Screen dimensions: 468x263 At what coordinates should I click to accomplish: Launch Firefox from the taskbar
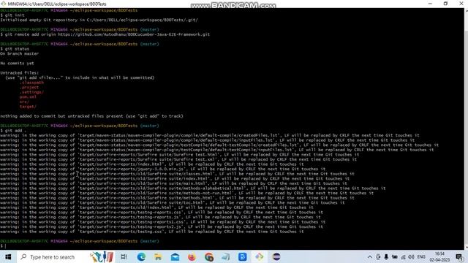pos(192,256)
